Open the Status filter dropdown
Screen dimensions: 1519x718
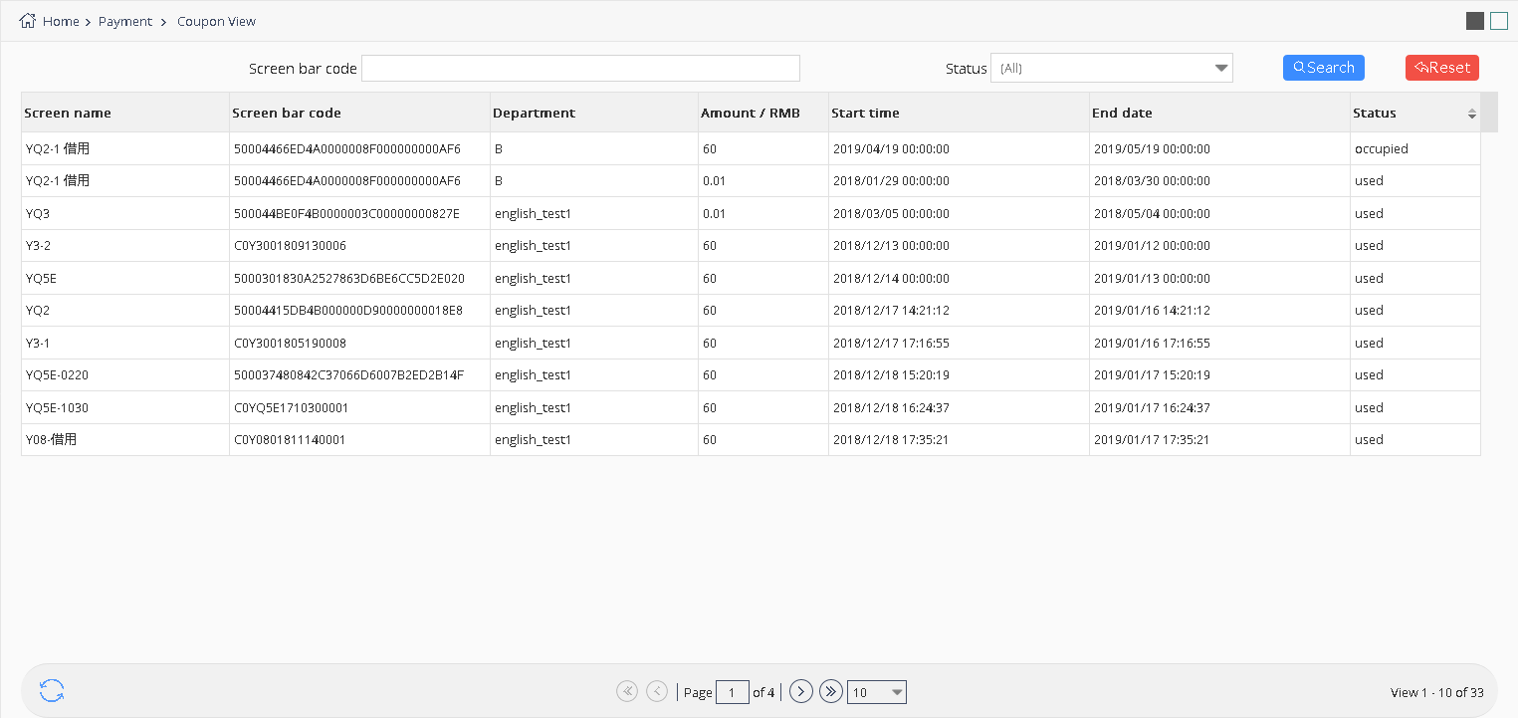1112,68
